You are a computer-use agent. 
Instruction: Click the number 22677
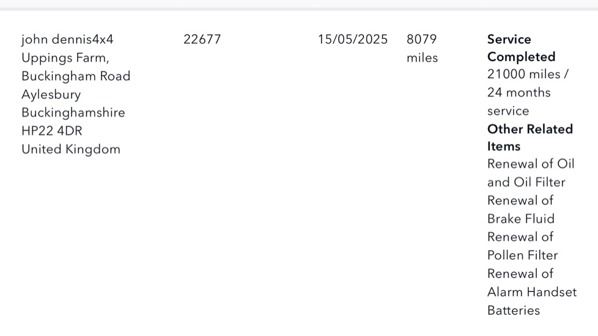point(202,40)
